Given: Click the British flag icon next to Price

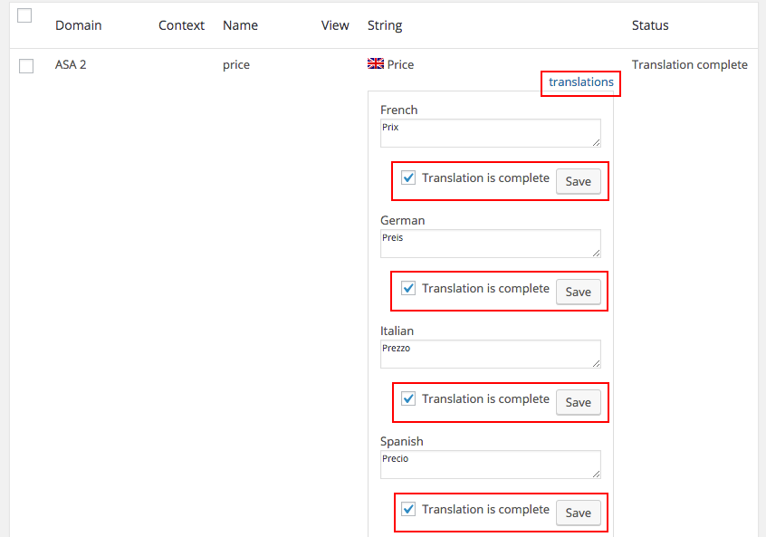Looking at the screenshot, I should [x=376, y=63].
